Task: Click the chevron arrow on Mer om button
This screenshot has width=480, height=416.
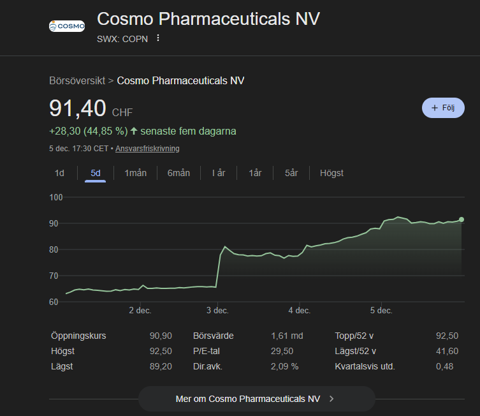Action: (x=331, y=399)
